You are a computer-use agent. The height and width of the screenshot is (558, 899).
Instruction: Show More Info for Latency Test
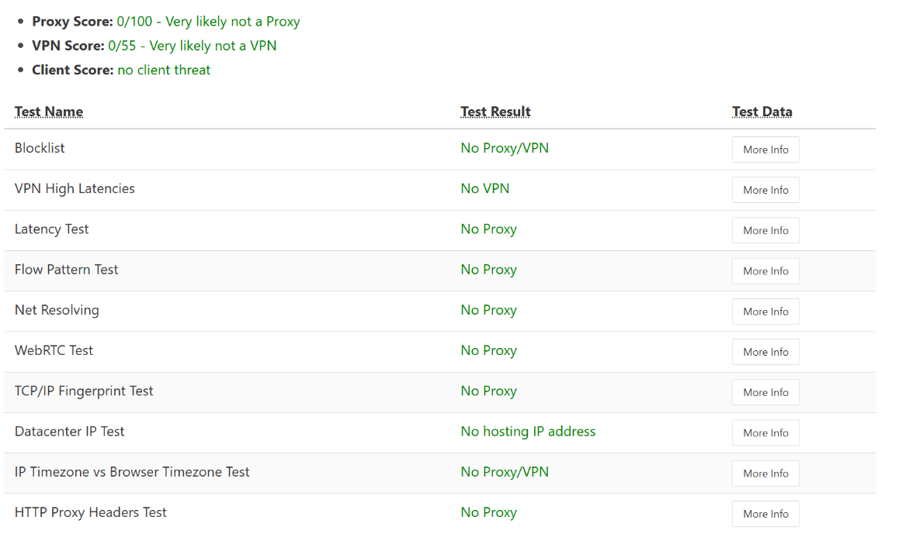coord(765,230)
